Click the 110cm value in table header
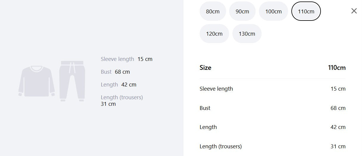The image size is (362, 156). [x=337, y=68]
